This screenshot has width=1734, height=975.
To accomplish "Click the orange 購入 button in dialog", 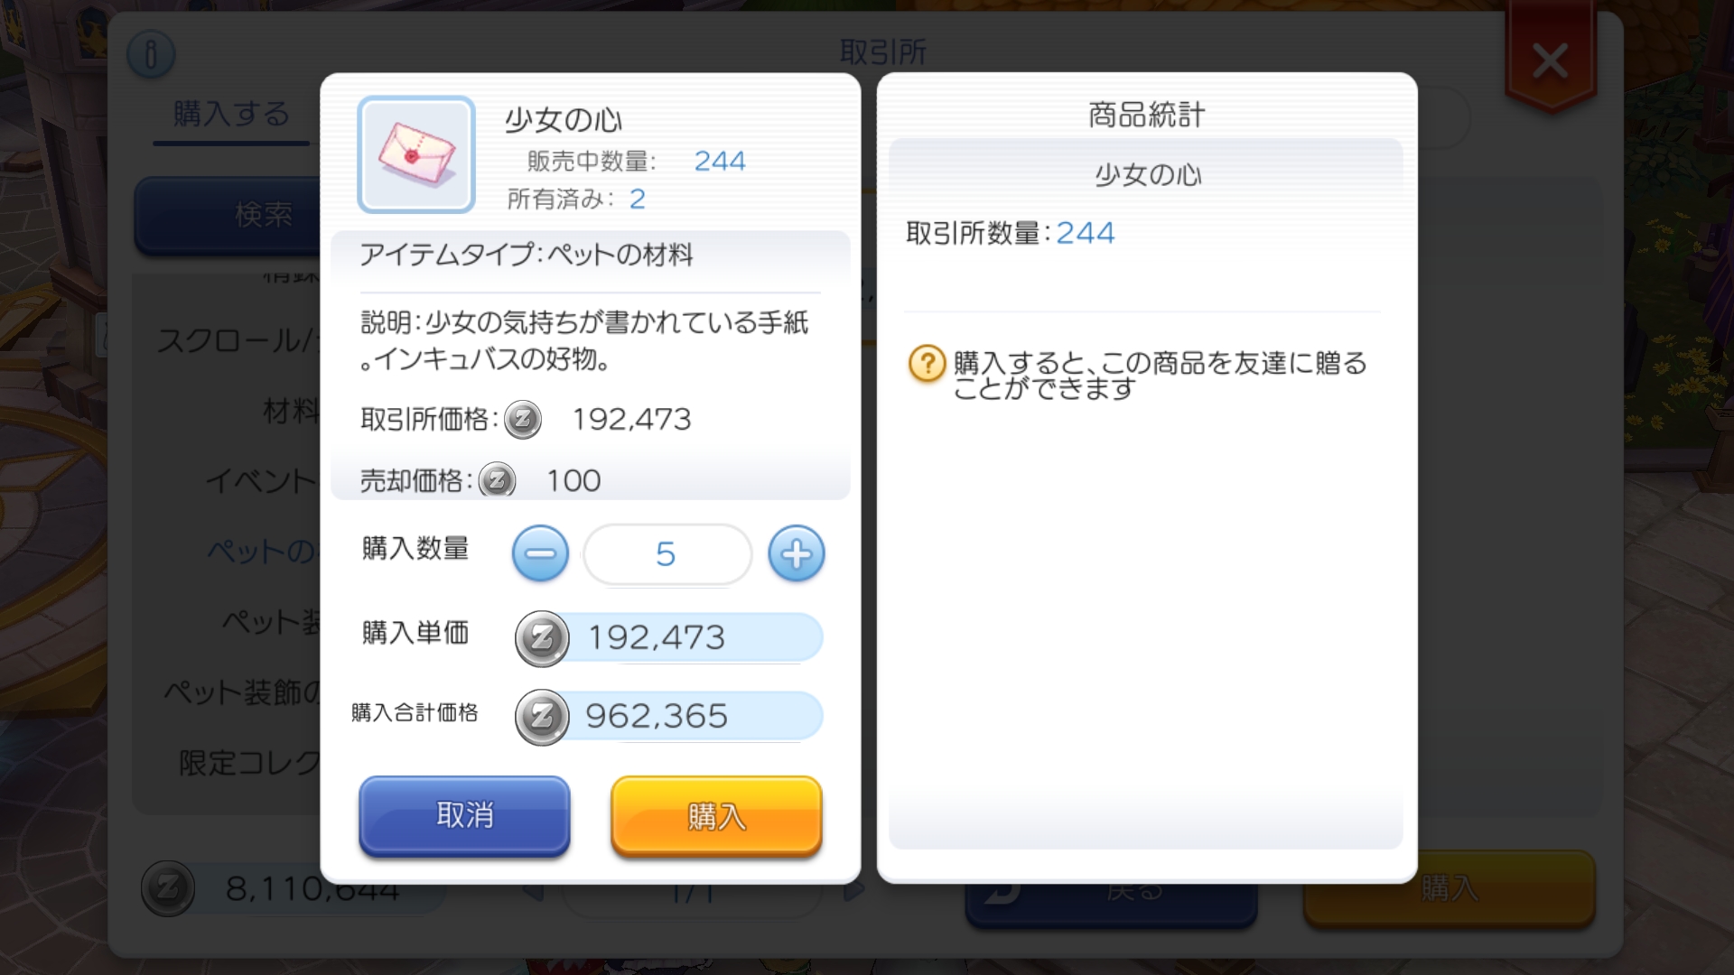I will [x=716, y=816].
